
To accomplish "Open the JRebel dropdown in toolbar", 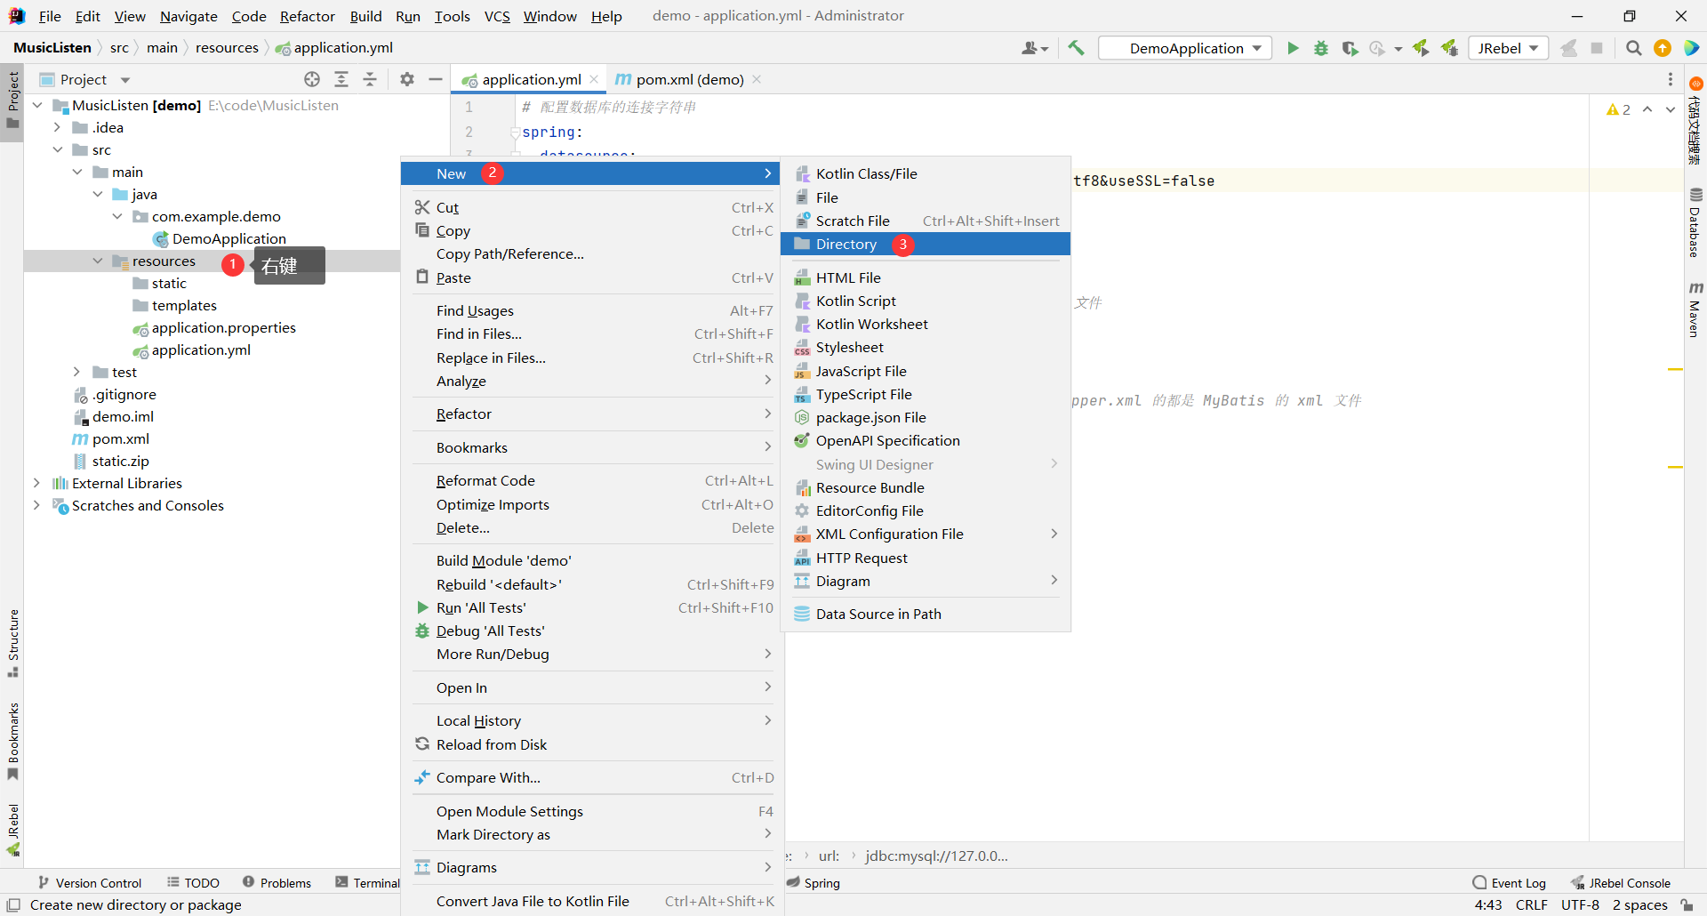I will pos(1508,48).
